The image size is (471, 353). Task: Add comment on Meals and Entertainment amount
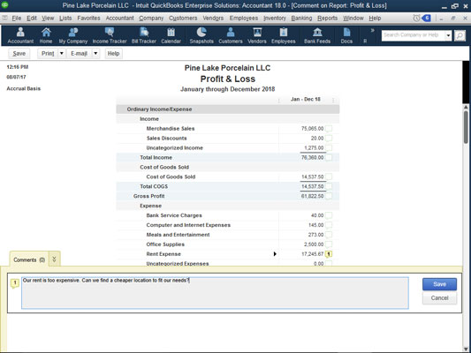[329, 235]
